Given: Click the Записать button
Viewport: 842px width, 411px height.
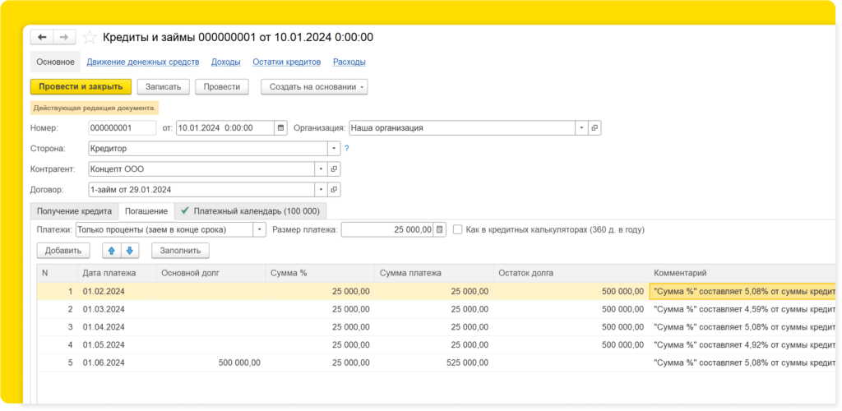Looking at the screenshot, I should [x=164, y=86].
